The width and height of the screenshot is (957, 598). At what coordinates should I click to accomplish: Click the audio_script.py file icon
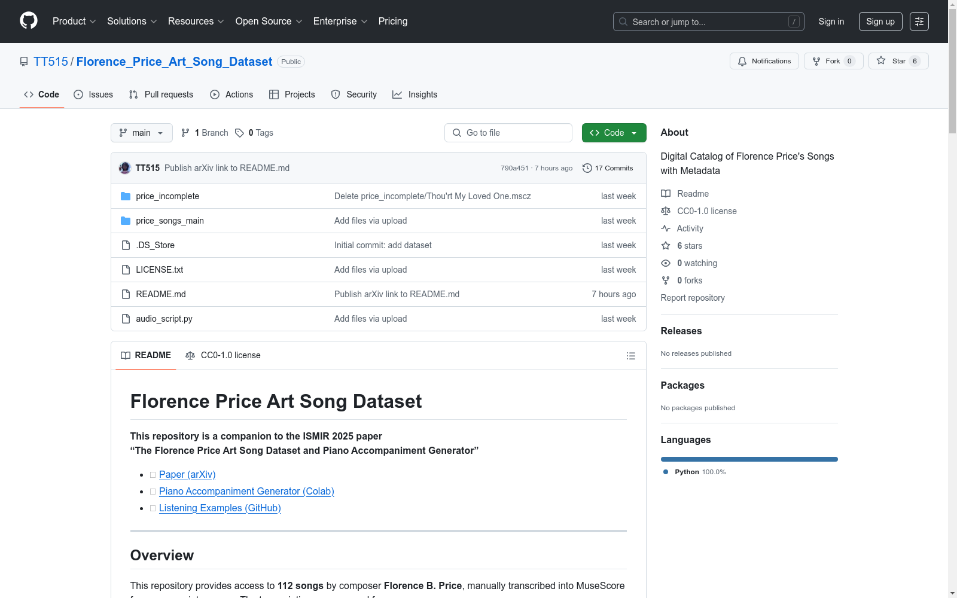point(126,319)
